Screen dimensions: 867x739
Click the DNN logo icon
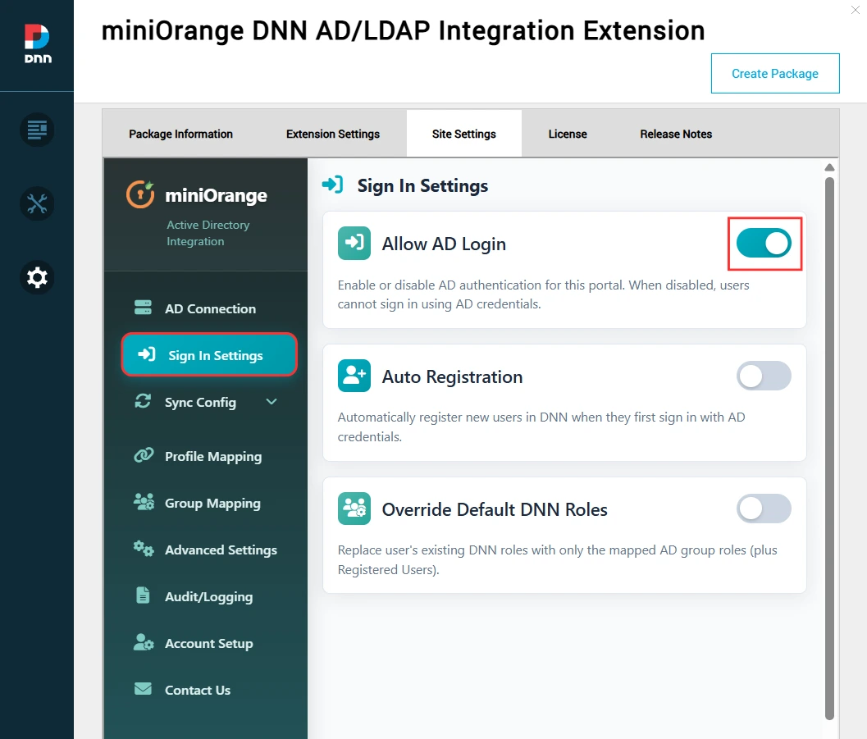tap(37, 43)
